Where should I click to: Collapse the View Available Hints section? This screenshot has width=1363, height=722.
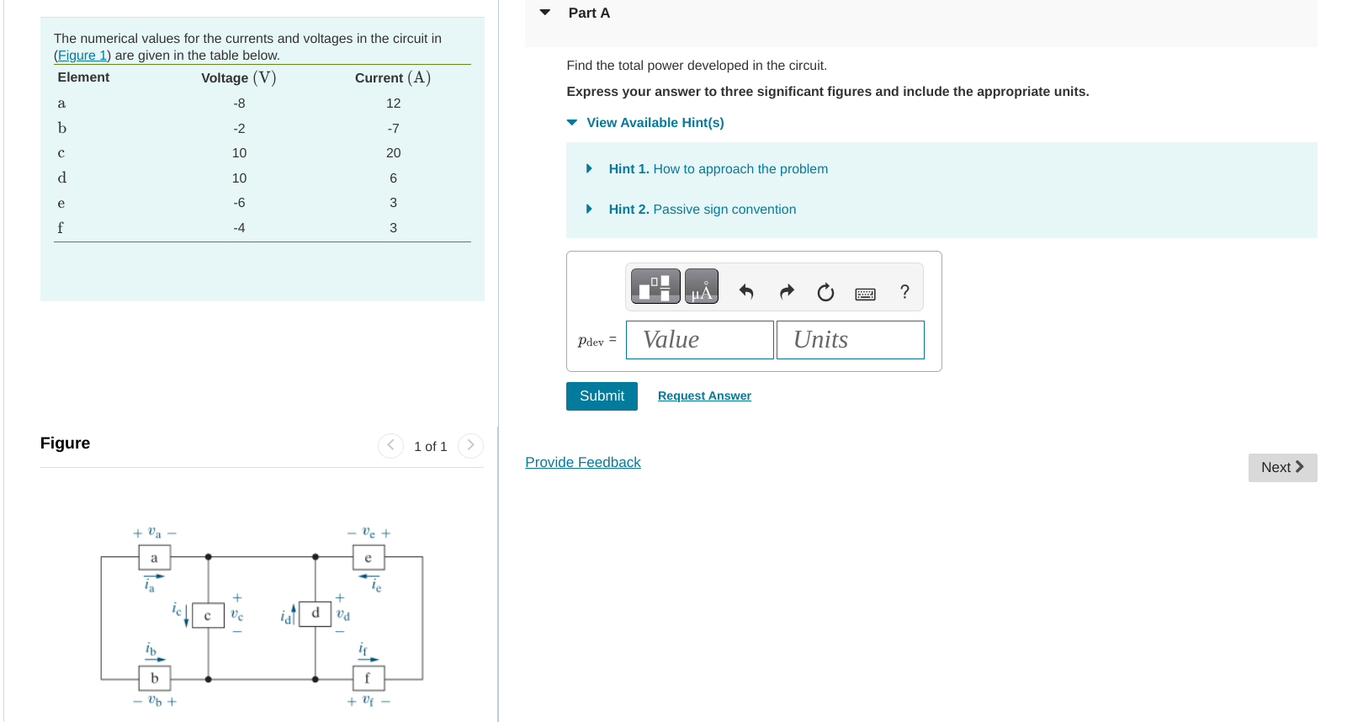pos(571,123)
